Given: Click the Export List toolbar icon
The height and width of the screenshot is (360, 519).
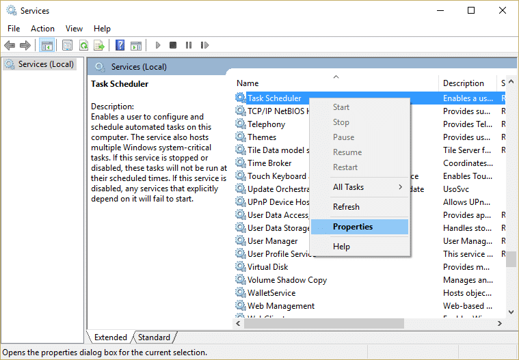Looking at the screenshot, I should [x=99, y=45].
